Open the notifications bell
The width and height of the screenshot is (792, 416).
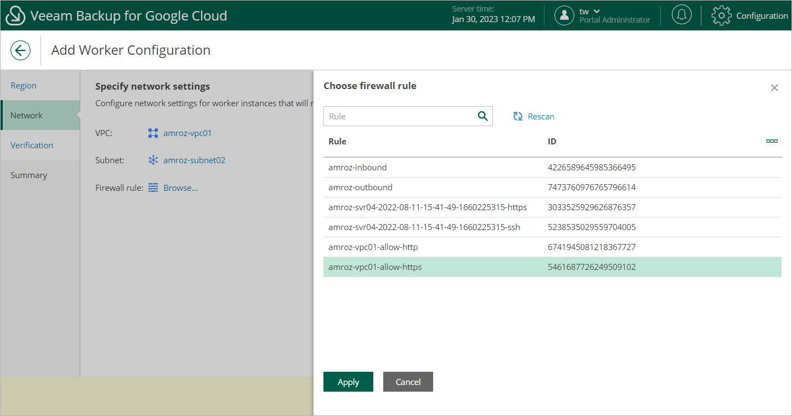pos(681,15)
